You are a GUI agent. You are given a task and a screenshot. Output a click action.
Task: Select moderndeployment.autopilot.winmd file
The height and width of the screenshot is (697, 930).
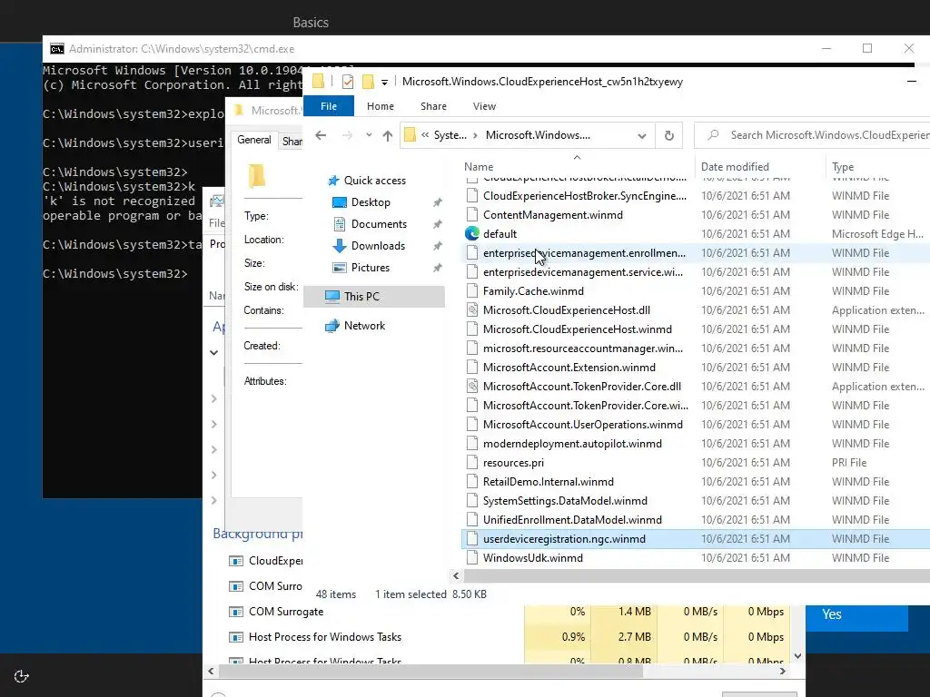pyautogui.click(x=572, y=444)
